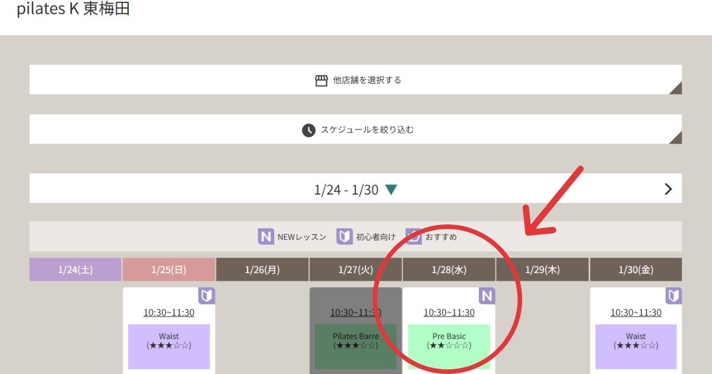The height and width of the screenshot is (374, 712).
Task: Click the N badge on Pre Basic lesson
Action: coord(487,296)
